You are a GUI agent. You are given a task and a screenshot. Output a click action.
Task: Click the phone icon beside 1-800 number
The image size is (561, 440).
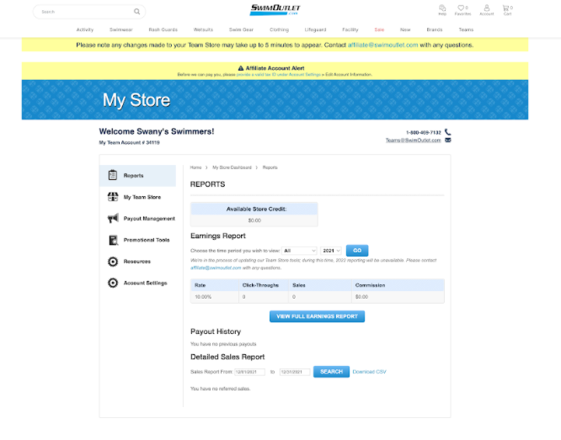[447, 132]
